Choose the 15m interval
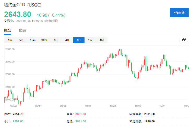This screenshot has width=192, height=126. [33, 40]
